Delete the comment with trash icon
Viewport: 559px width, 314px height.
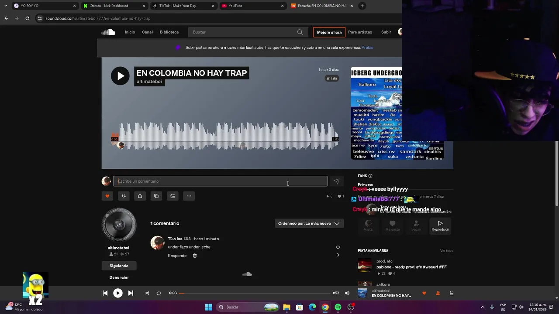pyautogui.click(x=195, y=256)
